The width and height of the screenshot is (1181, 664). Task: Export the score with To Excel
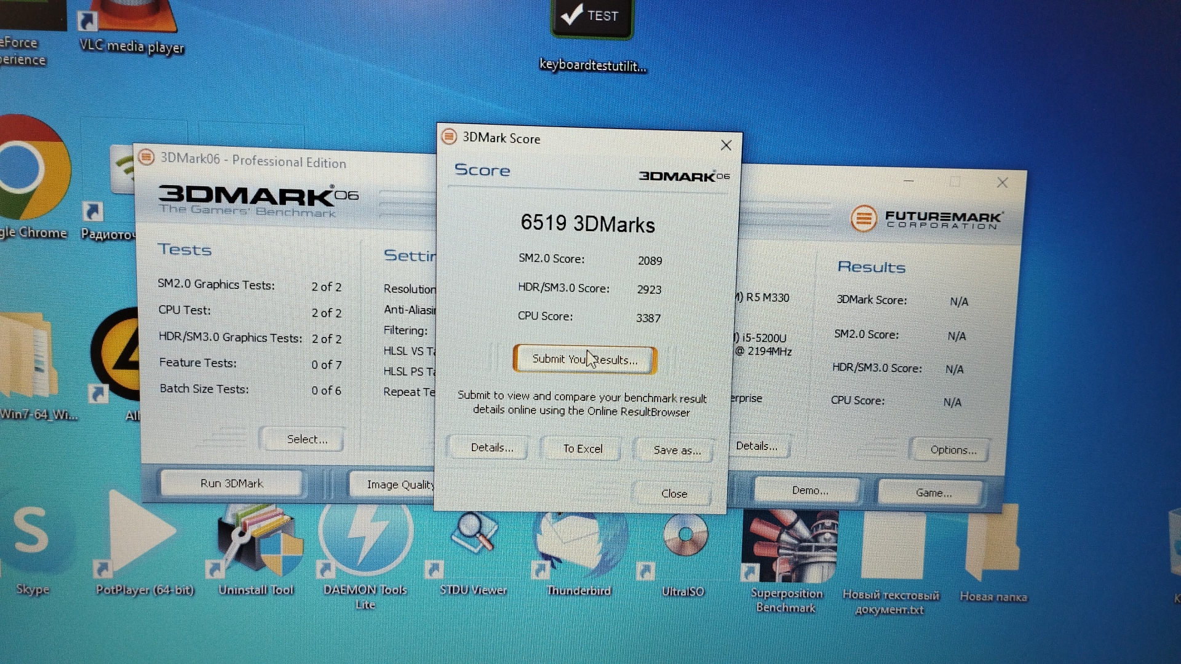point(583,449)
